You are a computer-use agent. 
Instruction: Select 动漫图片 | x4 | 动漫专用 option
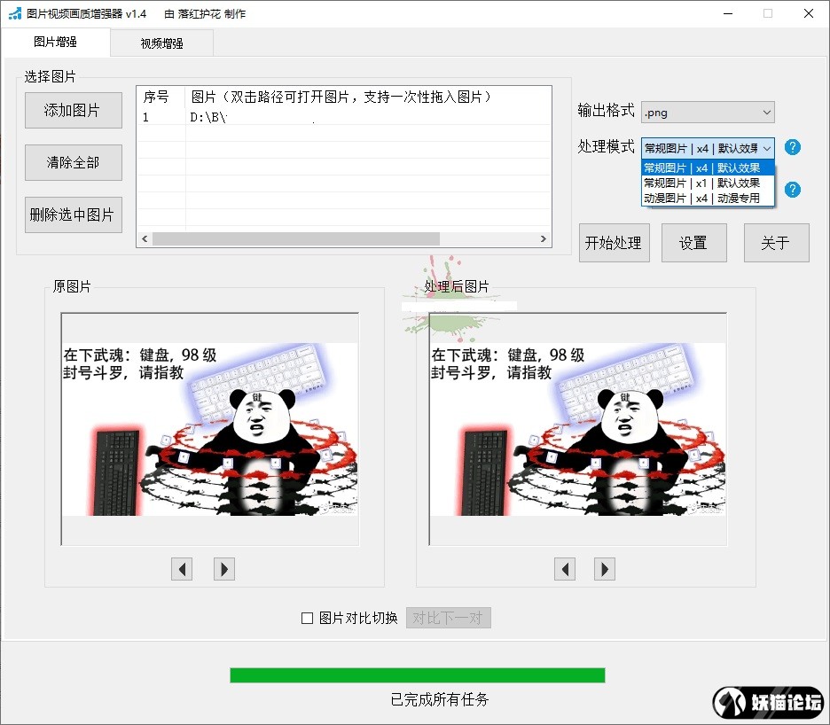pyautogui.click(x=708, y=198)
